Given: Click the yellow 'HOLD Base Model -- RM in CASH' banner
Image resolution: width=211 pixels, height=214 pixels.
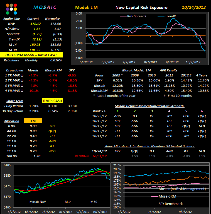Looking at the screenshot, I should (31, 55).
